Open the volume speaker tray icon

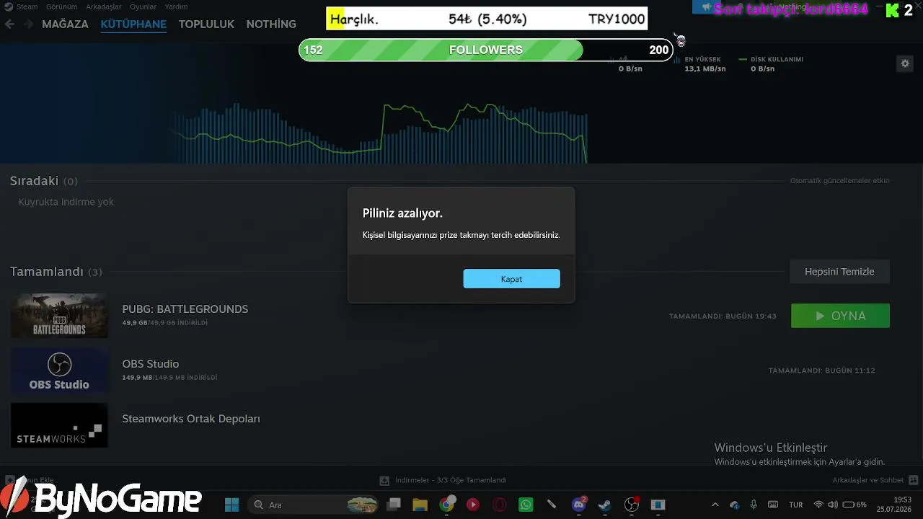[833, 505]
